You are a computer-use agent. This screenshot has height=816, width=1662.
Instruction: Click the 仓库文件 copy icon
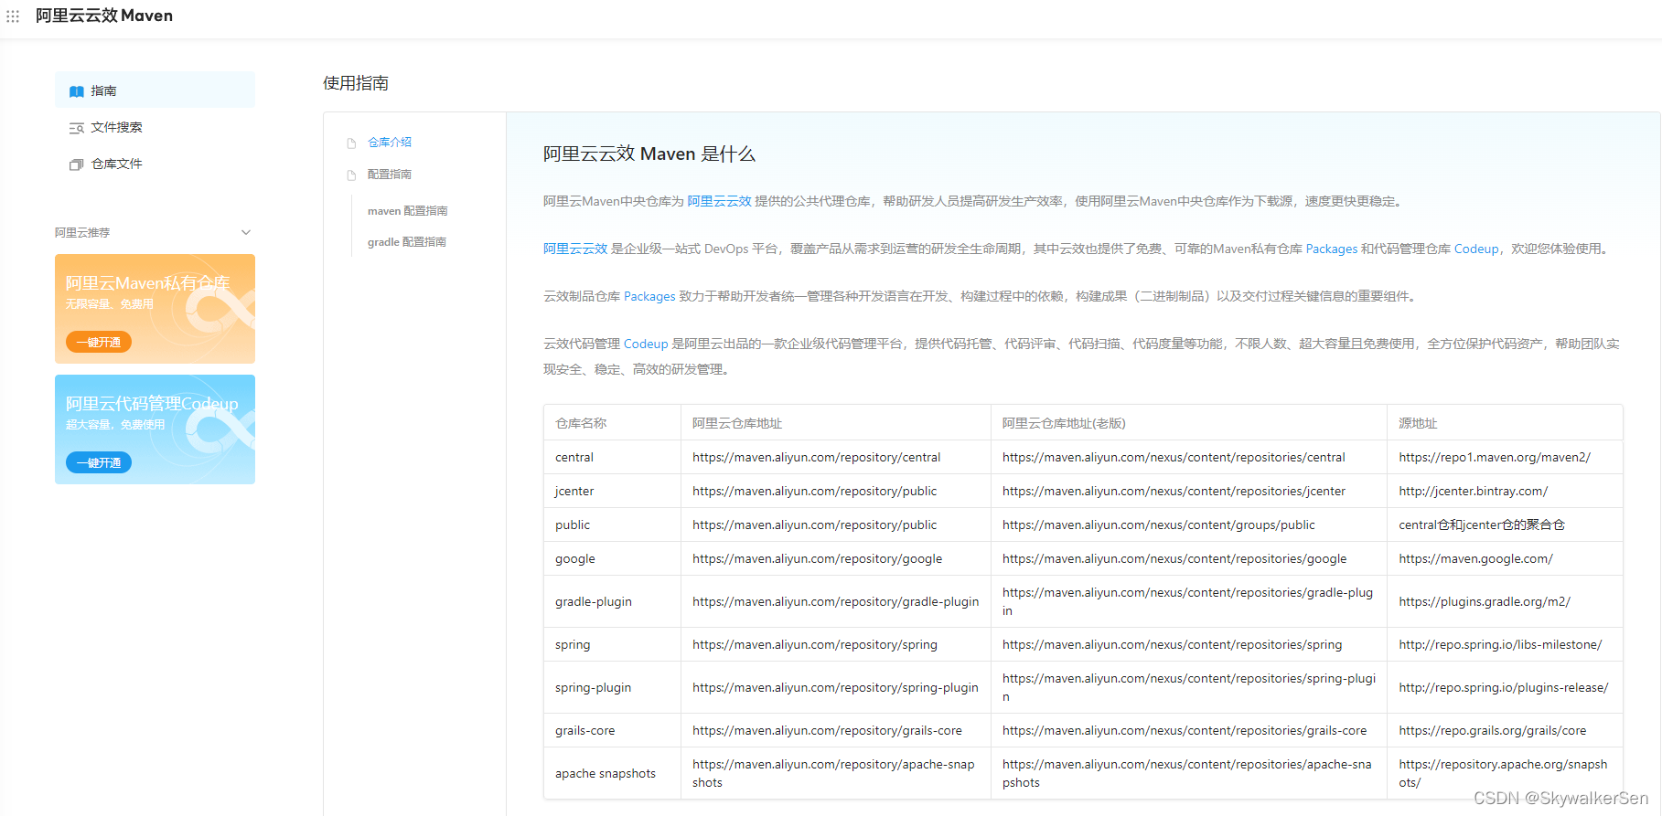point(77,164)
